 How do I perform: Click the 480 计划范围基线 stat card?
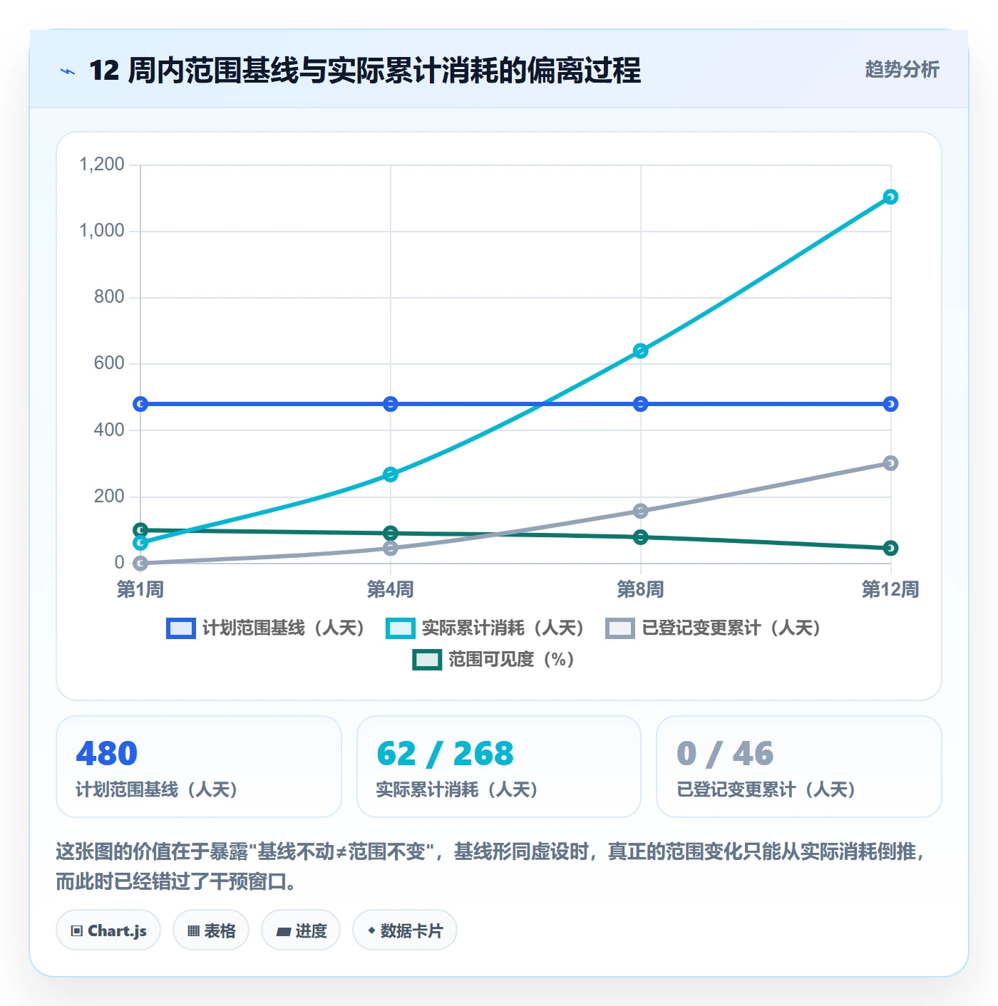pos(199,767)
